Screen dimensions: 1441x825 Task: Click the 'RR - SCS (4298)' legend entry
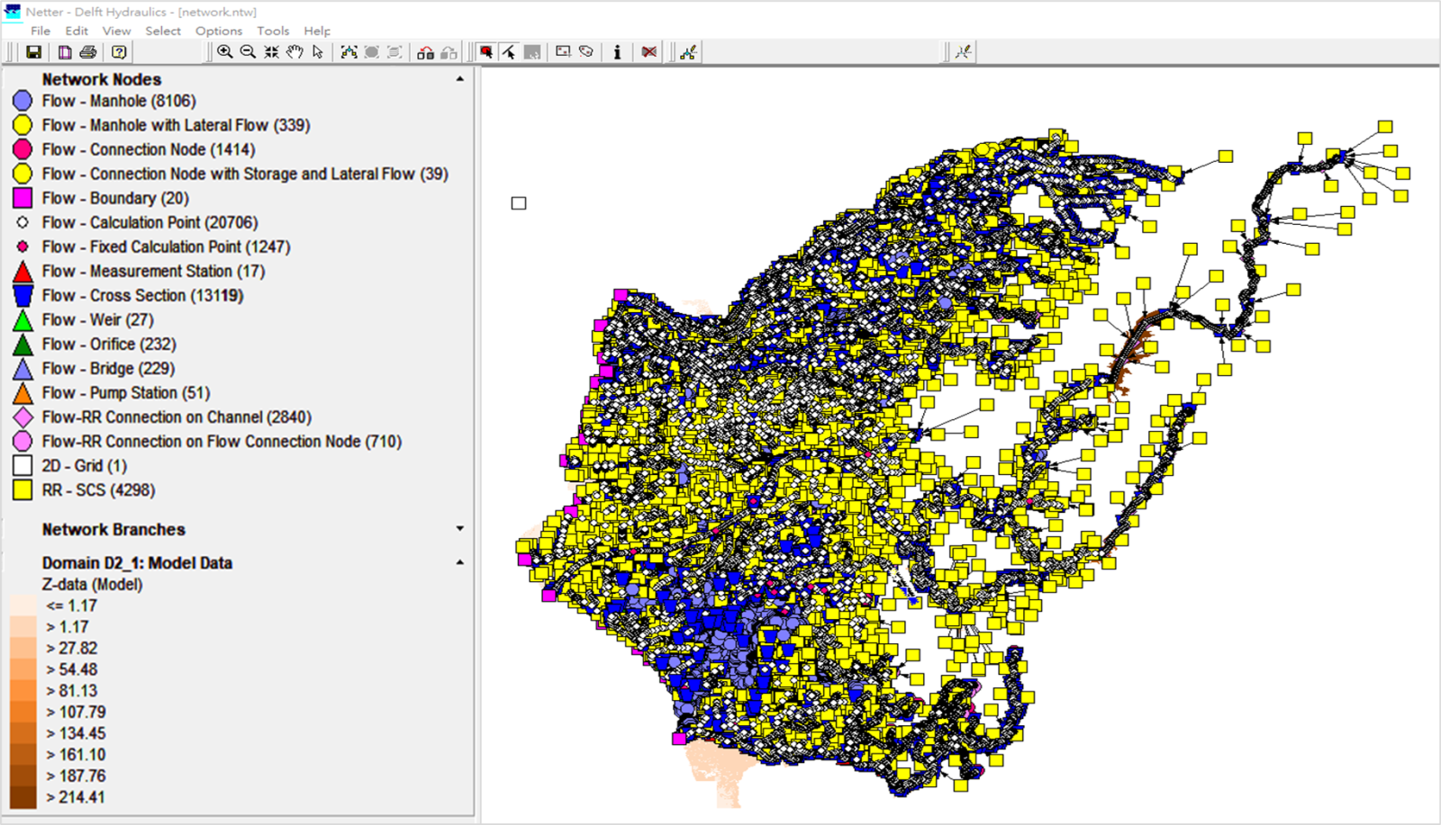pyautogui.click(x=98, y=490)
